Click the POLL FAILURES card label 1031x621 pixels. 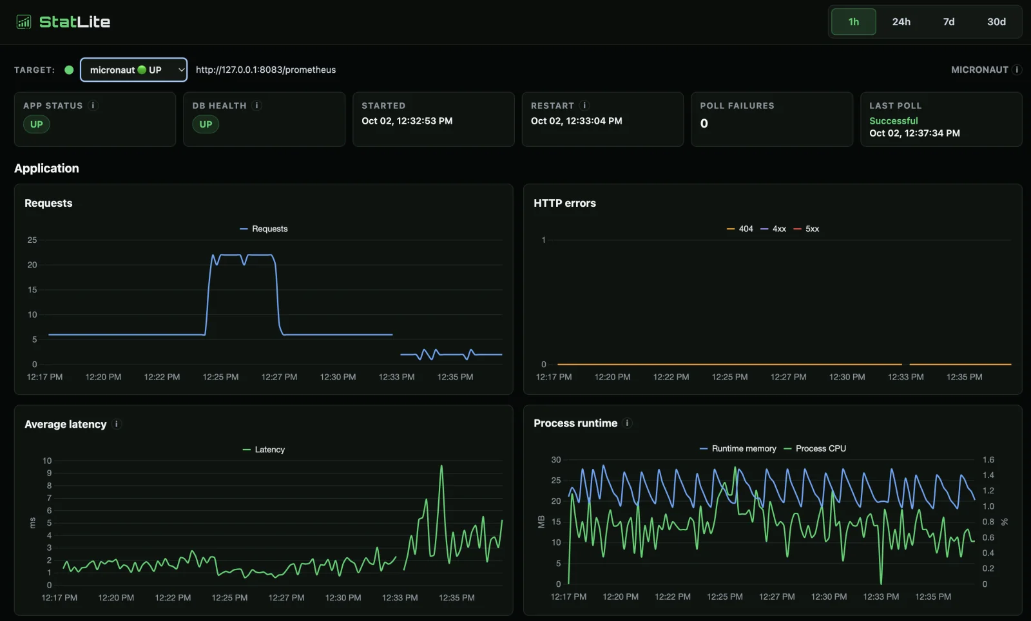737,106
